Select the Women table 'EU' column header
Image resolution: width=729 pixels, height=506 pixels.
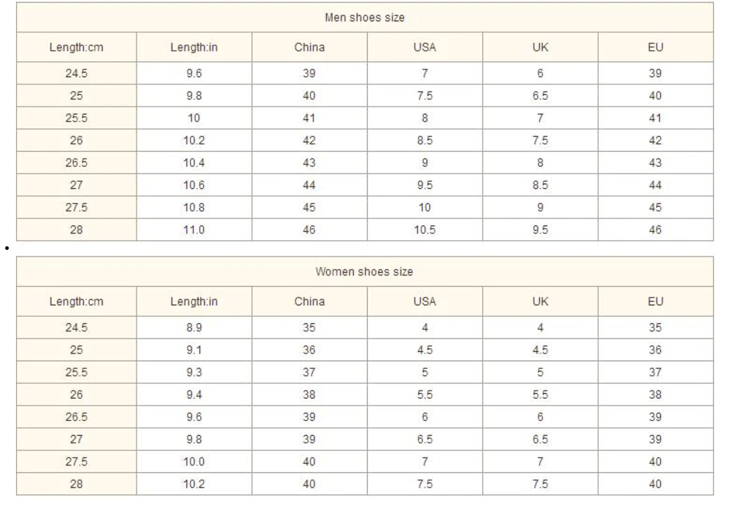point(656,302)
